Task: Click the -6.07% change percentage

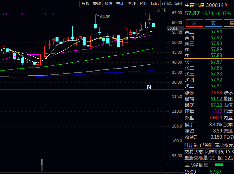Action: tap(223, 14)
